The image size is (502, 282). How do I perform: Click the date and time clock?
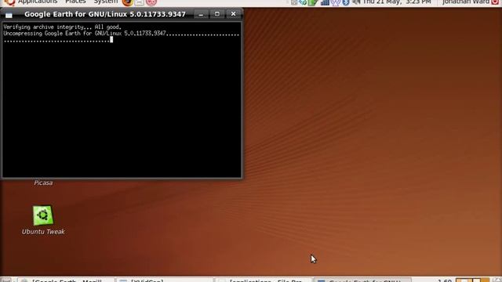pyautogui.click(x=397, y=2)
